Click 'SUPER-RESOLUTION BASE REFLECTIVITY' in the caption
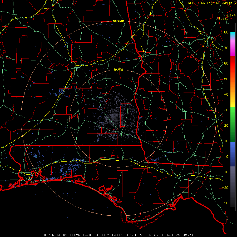237x237 pixels. coord(83,235)
